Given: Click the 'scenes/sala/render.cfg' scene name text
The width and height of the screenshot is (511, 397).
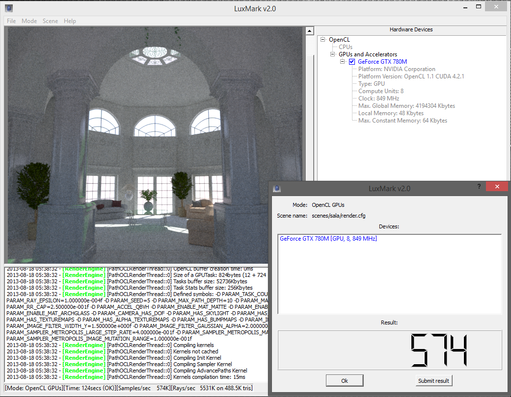Looking at the screenshot, I should (x=339, y=216).
